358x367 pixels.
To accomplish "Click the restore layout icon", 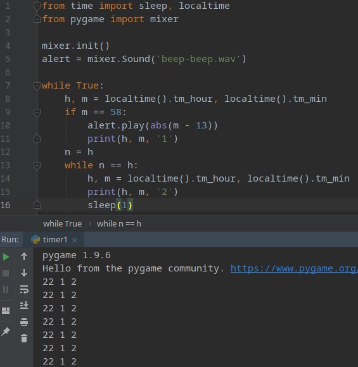I will tap(6, 311).
